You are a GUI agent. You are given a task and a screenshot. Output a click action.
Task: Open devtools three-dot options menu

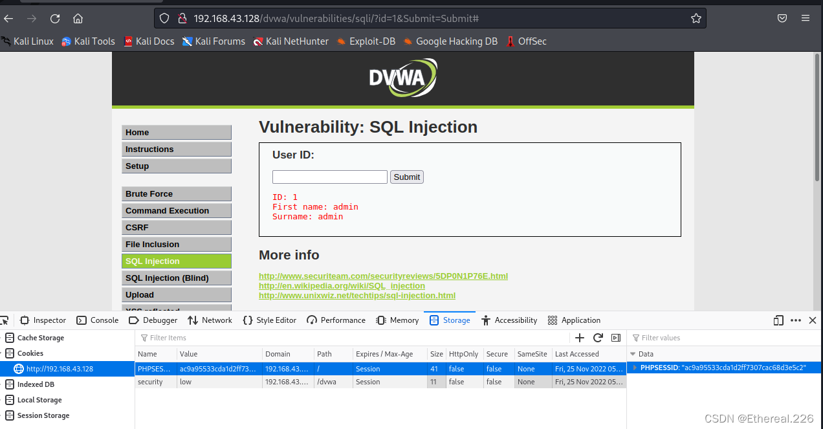796,320
